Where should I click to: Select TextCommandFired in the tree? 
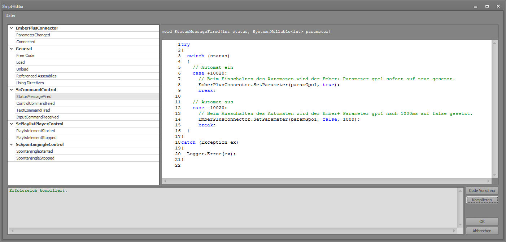pos(87,110)
